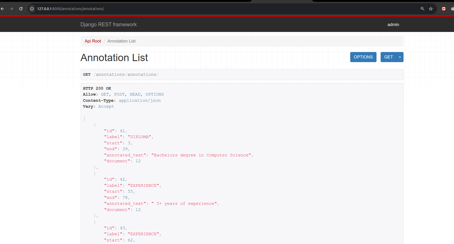Click the "start": 55 line
The width and height of the screenshot is (454, 244).
(x=119, y=191)
